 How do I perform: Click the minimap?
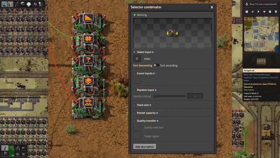[x=261, y=34]
